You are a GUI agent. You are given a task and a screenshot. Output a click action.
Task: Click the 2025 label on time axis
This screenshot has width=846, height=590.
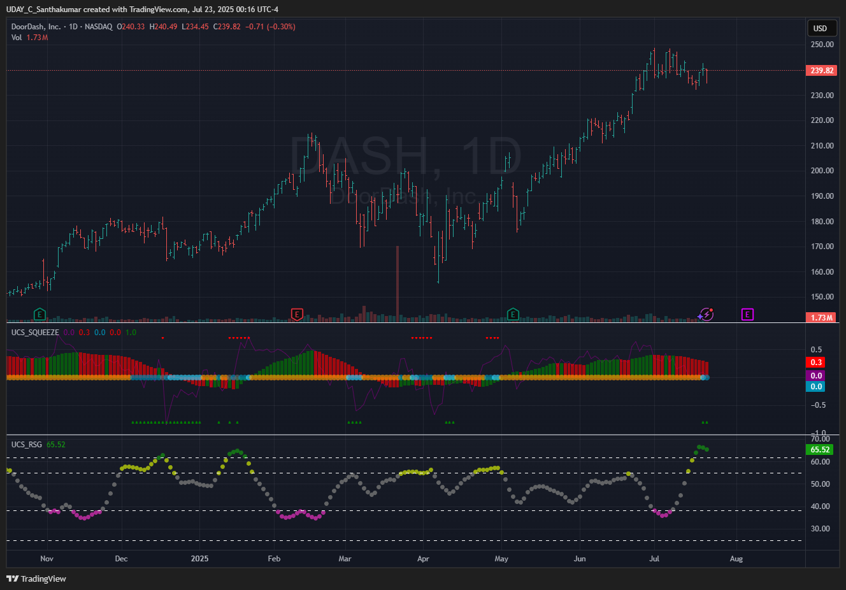pos(199,559)
